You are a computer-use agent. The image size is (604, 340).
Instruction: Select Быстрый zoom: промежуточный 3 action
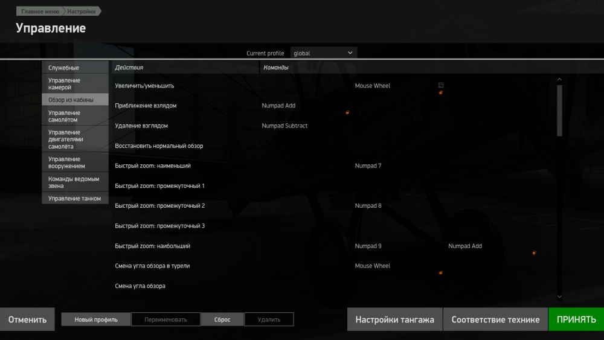160,226
